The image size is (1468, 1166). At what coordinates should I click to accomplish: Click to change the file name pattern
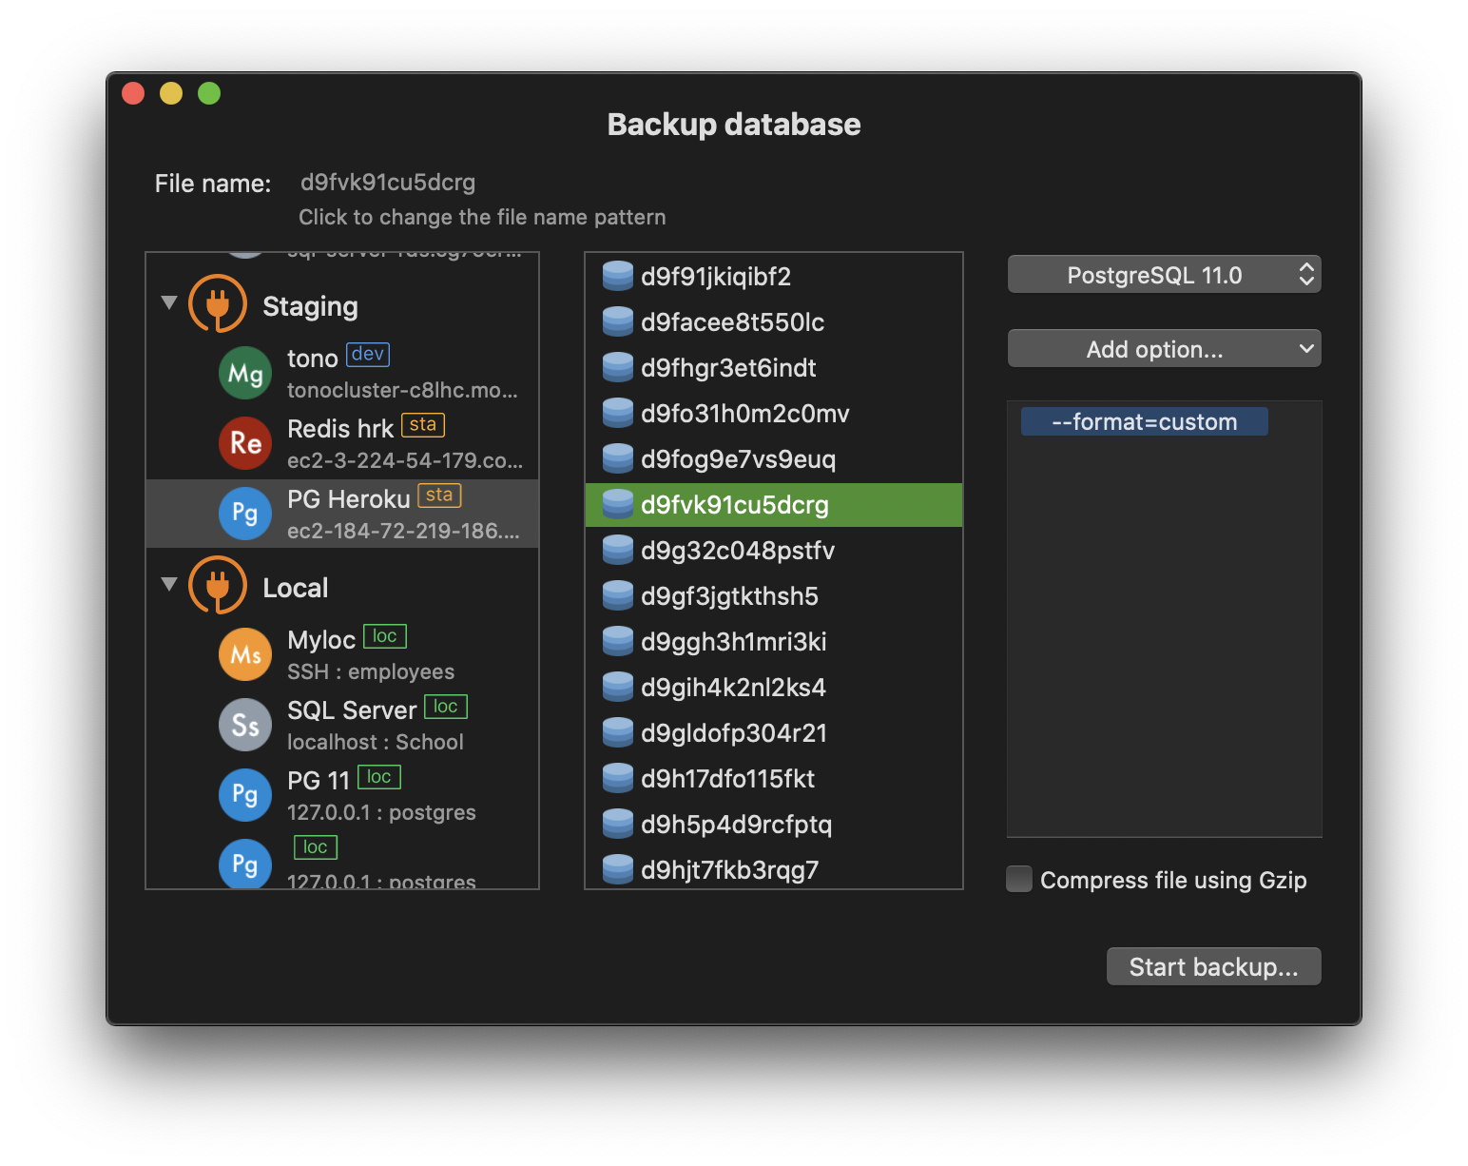point(482,217)
